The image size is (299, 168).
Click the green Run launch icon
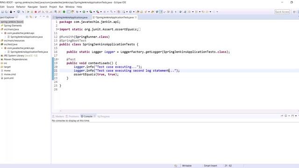84,12
